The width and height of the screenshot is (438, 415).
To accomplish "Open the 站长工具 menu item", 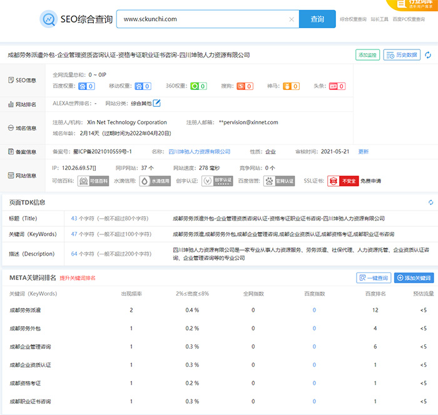I will tap(380, 19).
